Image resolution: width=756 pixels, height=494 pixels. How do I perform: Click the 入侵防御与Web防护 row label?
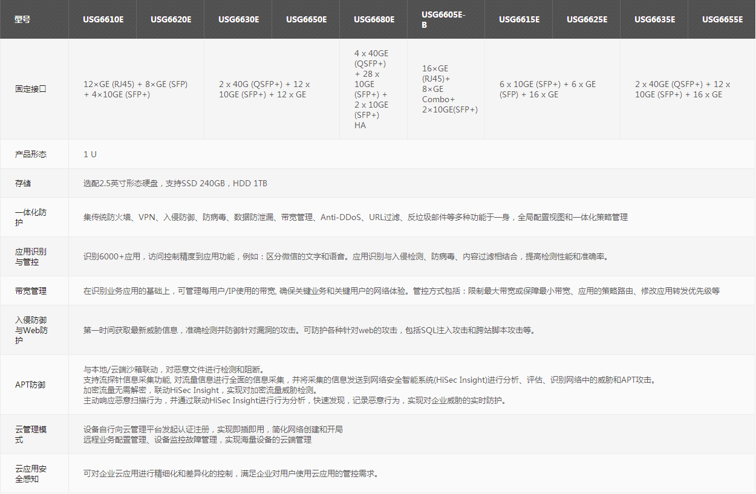click(31, 330)
